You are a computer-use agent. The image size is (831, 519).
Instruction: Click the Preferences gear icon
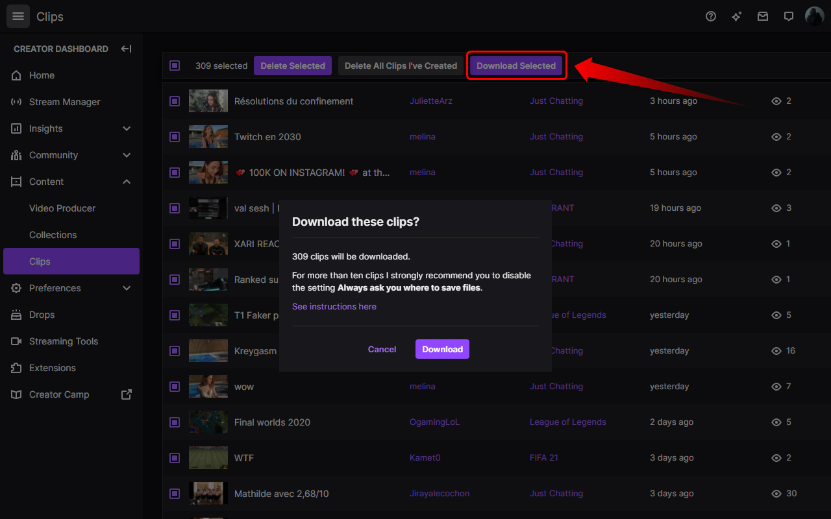17,288
